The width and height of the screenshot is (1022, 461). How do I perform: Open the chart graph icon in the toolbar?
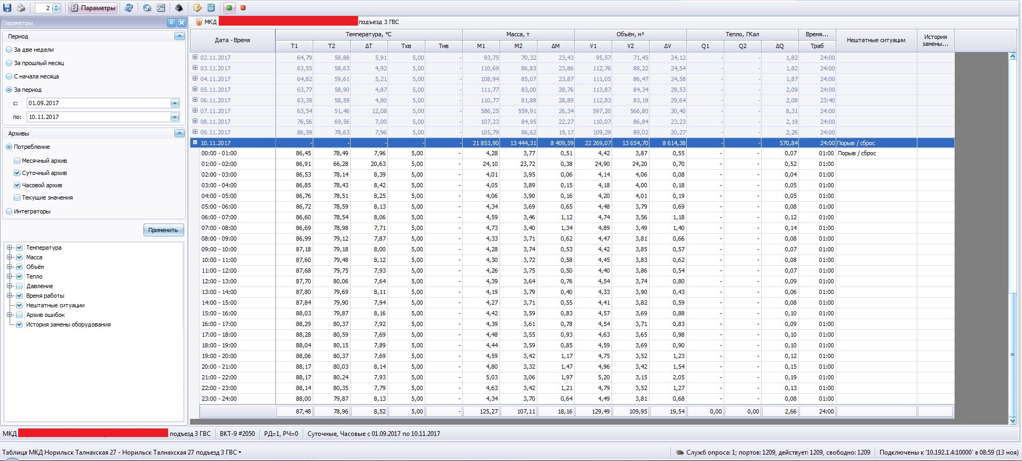pyautogui.click(x=160, y=8)
